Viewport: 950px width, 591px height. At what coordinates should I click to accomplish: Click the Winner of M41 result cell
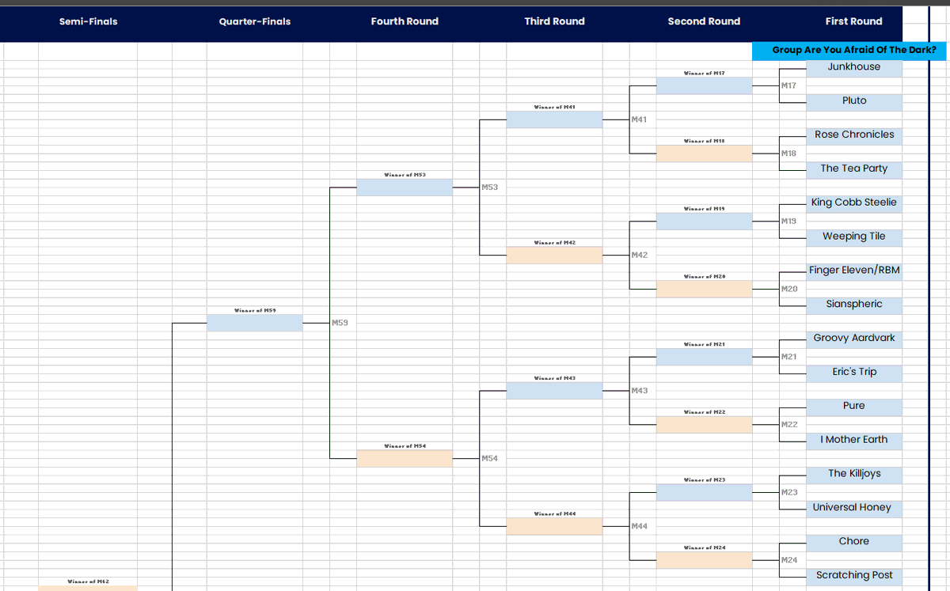[x=554, y=119]
